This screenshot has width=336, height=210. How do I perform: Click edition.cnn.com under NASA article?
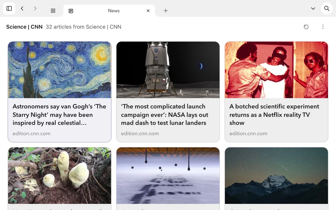coord(140,133)
